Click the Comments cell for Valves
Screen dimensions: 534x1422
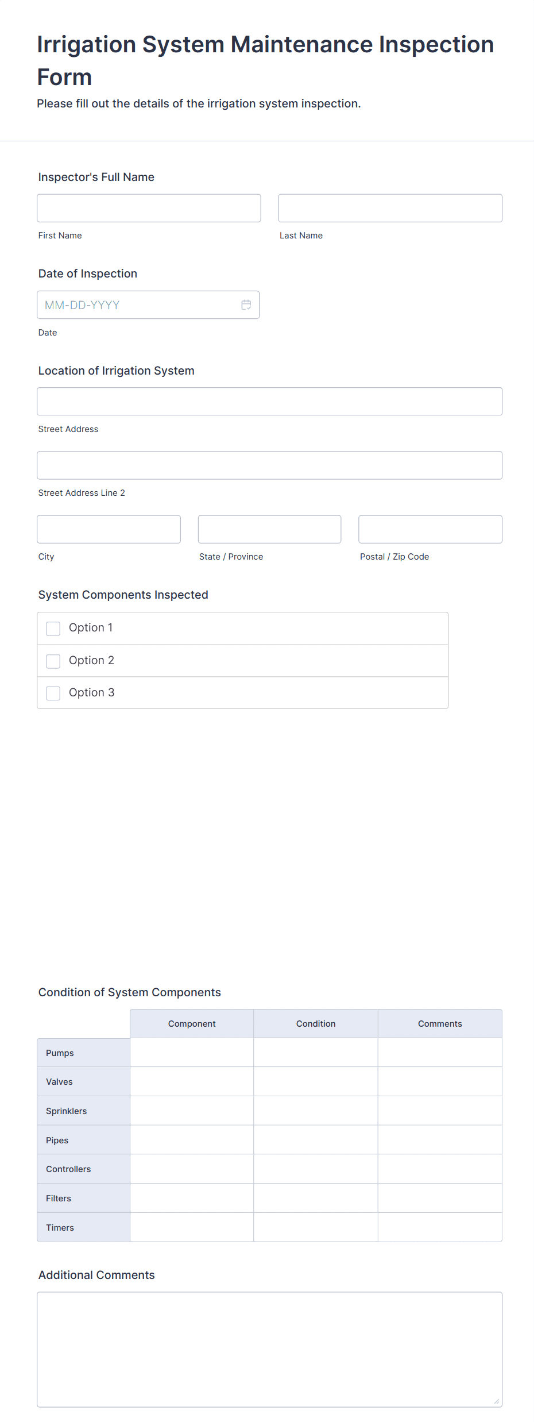439,1081
